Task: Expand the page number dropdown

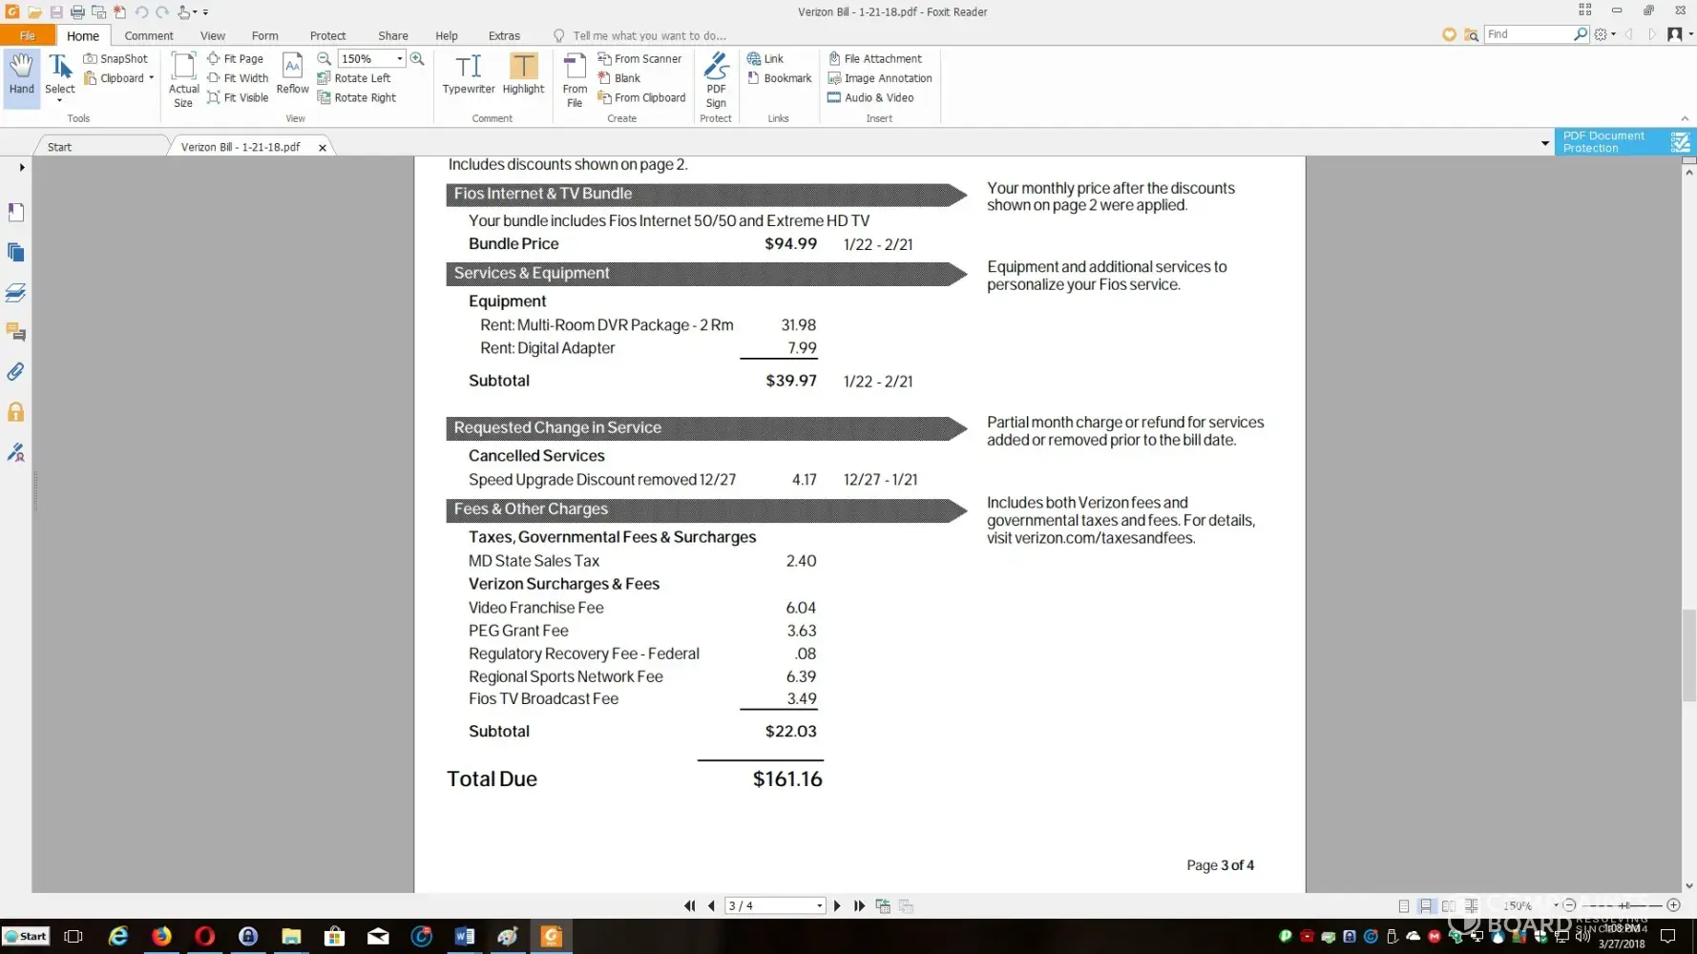Action: pyautogui.click(x=819, y=905)
